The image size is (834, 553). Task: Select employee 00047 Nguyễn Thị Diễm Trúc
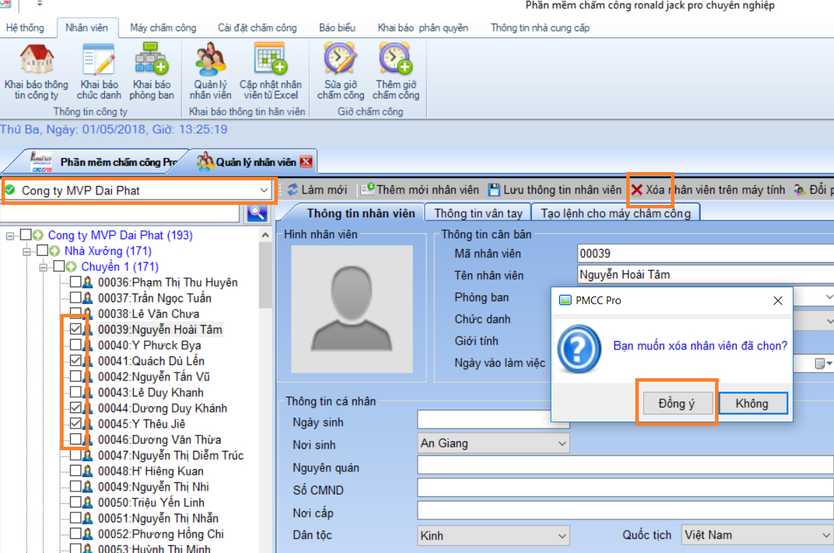click(x=171, y=455)
